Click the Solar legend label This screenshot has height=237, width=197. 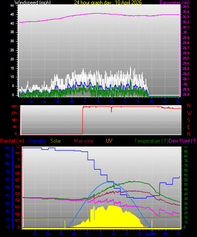coord(55,141)
